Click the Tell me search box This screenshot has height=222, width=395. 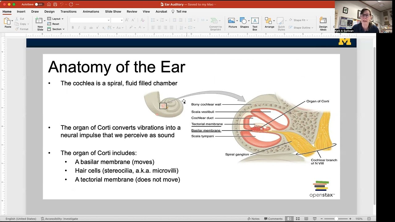point(179,11)
